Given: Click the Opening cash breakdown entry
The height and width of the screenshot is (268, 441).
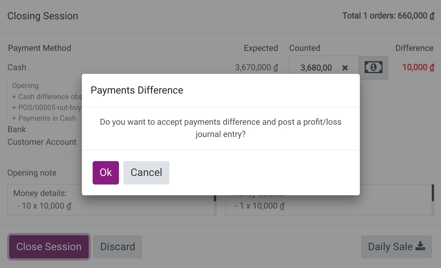Looking at the screenshot, I should click(25, 85).
